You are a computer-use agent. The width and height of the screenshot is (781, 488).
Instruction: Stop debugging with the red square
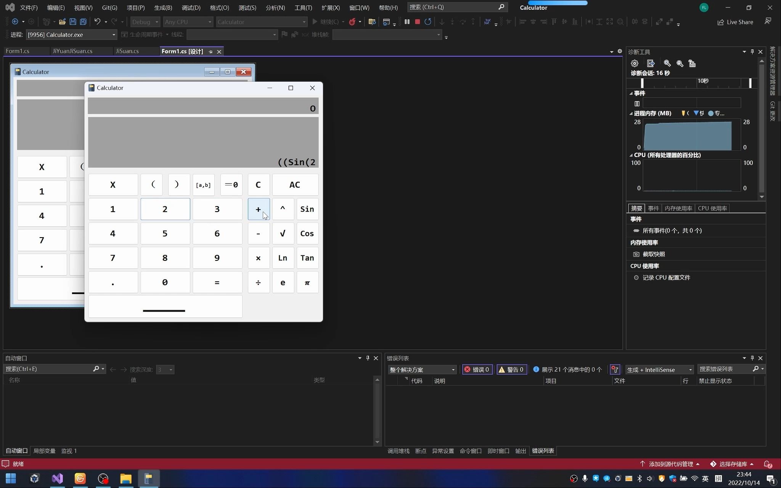click(417, 22)
